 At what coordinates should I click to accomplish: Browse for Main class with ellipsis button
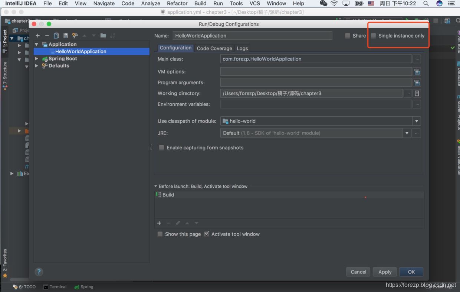[x=417, y=59]
